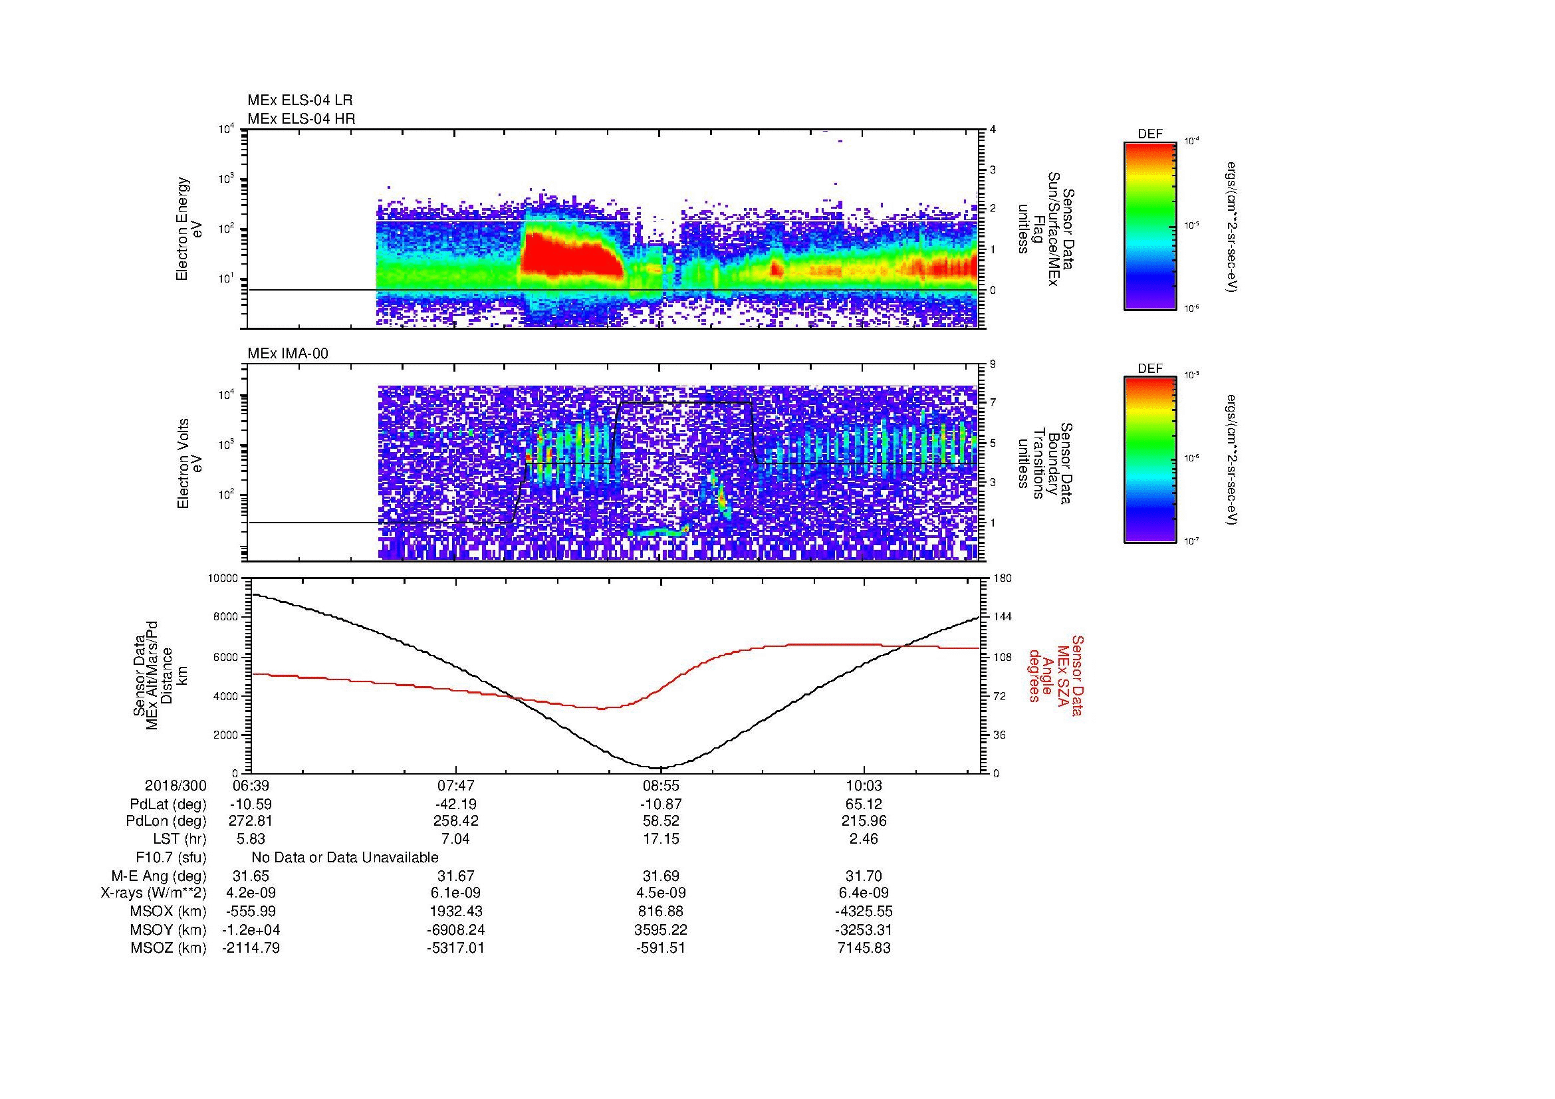Click the PdLon value '58.52'
This screenshot has height=1099, width=1555.
[x=661, y=821]
